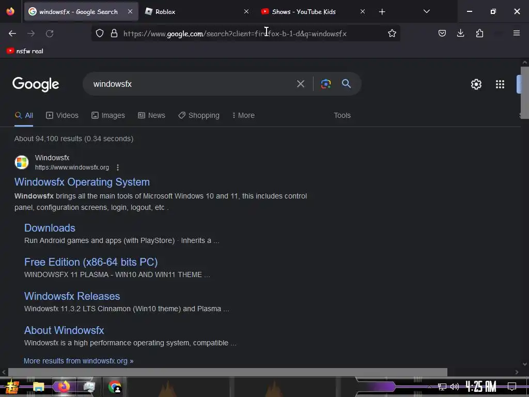
Task: Switch to Videos results
Action: [62, 115]
